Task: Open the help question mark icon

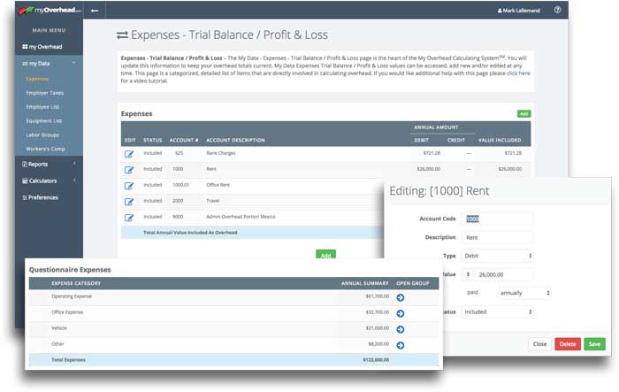Action: click(557, 10)
